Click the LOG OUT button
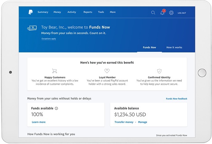Screen dimensions: 212x144 click(182, 13)
